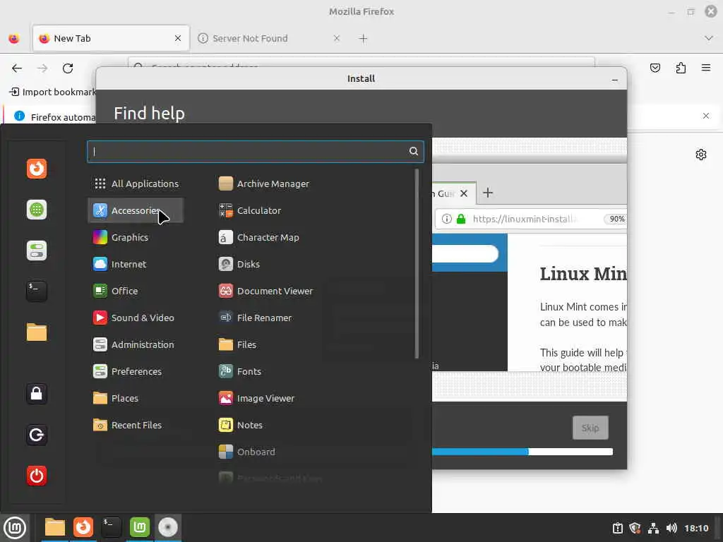Click the search magnifier icon in menu
Screen dimensions: 723x542
414,151
